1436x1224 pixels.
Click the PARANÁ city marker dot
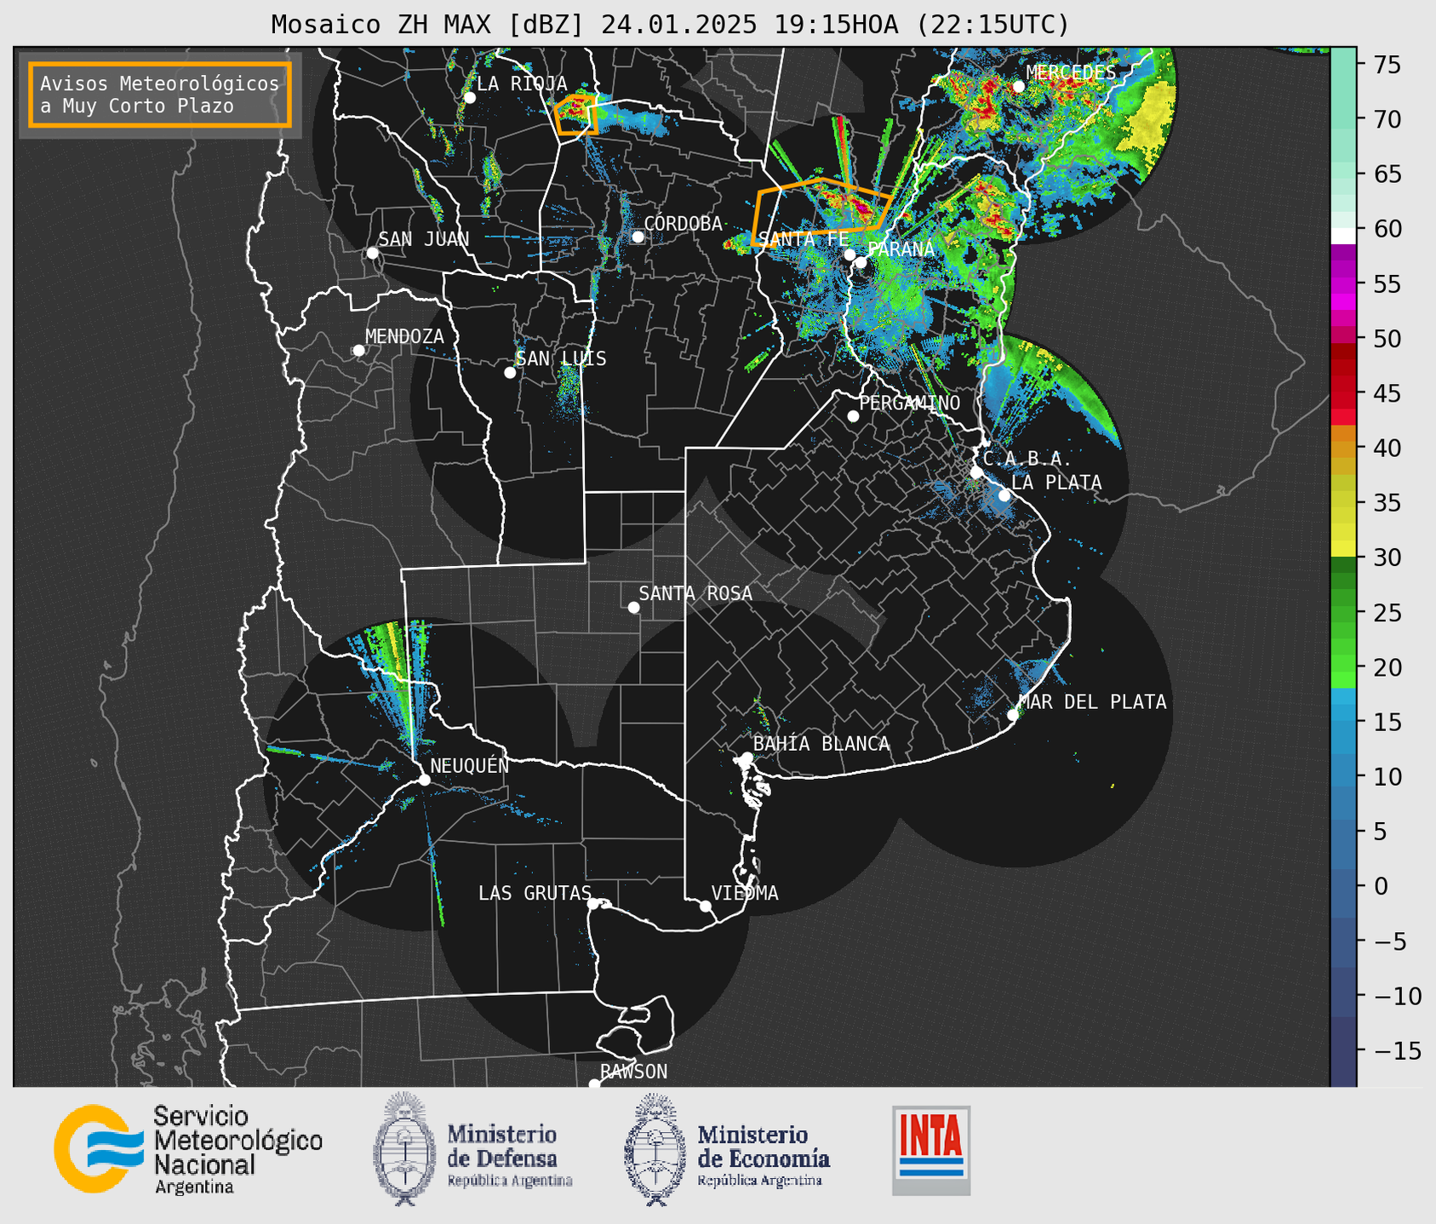pyautogui.click(x=861, y=262)
